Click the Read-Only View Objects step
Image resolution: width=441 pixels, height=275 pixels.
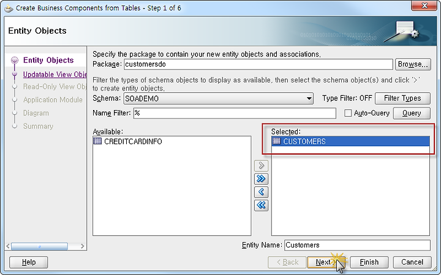coord(55,86)
